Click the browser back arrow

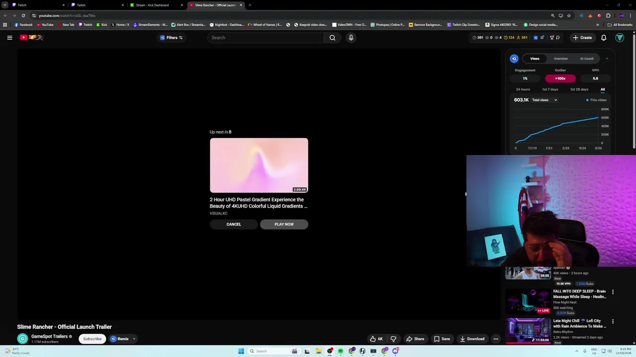point(5,15)
